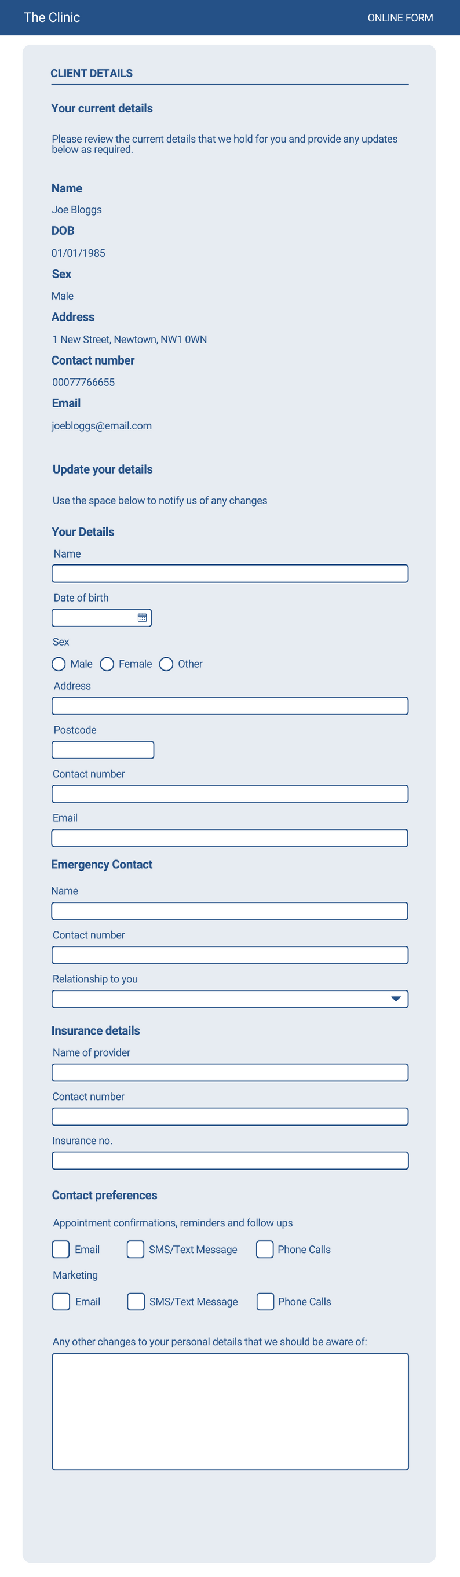The width and height of the screenshot is (460, 1577).
Task: Focus the Postcode input field
Action: 103,750
